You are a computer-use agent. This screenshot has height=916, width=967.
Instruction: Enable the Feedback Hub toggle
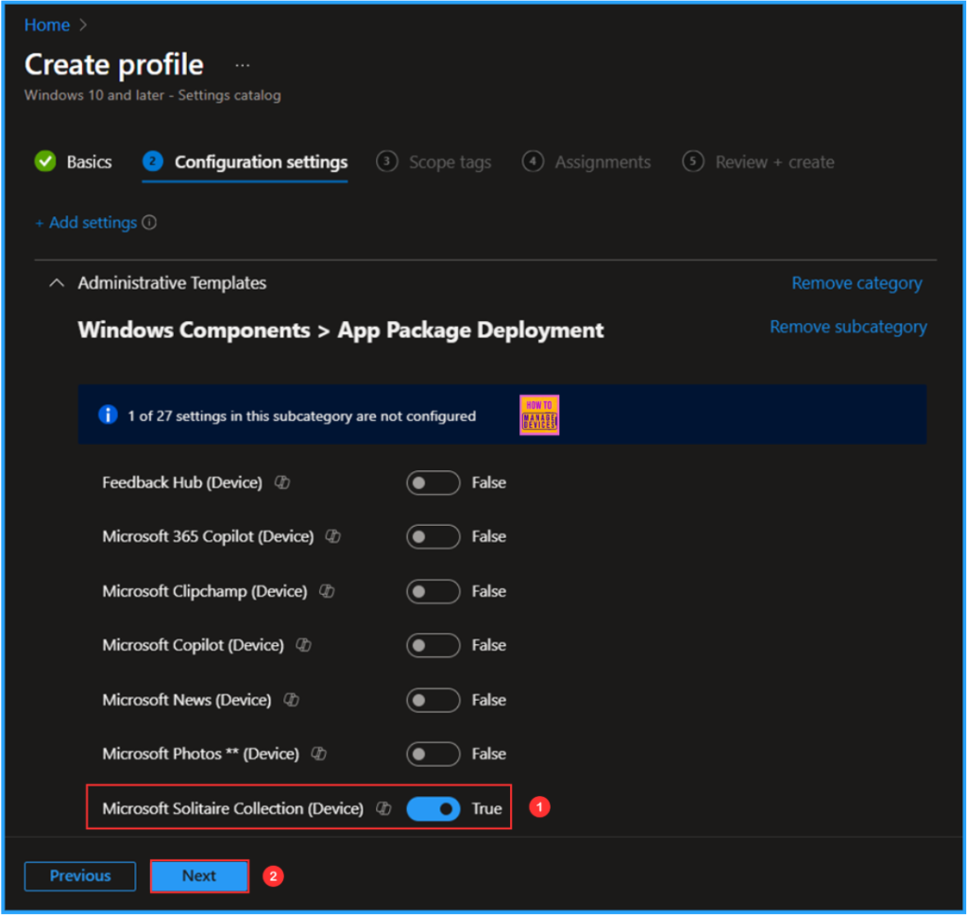click(x=433, y=483)
